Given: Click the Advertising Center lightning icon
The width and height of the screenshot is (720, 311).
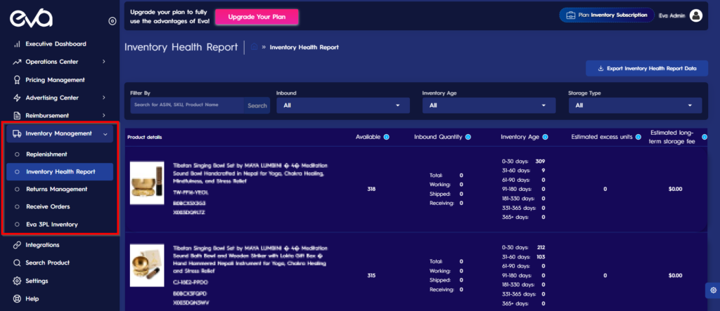Looking at the screenshot, I should (x=17, y=98).
